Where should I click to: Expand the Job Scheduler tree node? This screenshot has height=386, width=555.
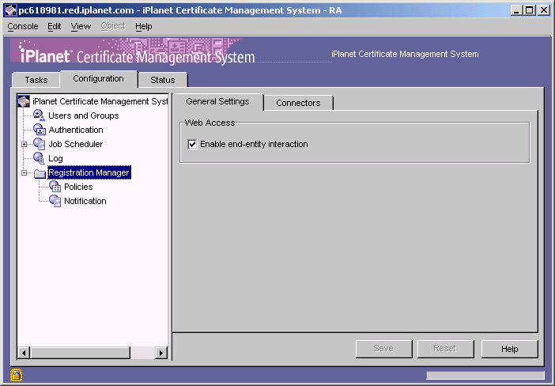pyautogui.click(x=24, y=144)
